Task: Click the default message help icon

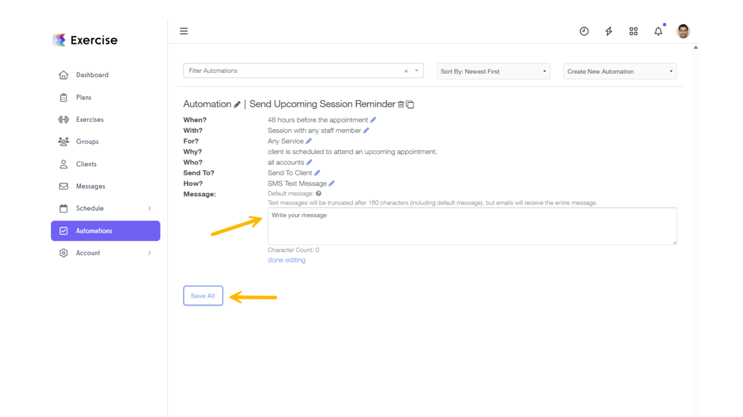Action: pyautogui.click(x=319, y=193)
